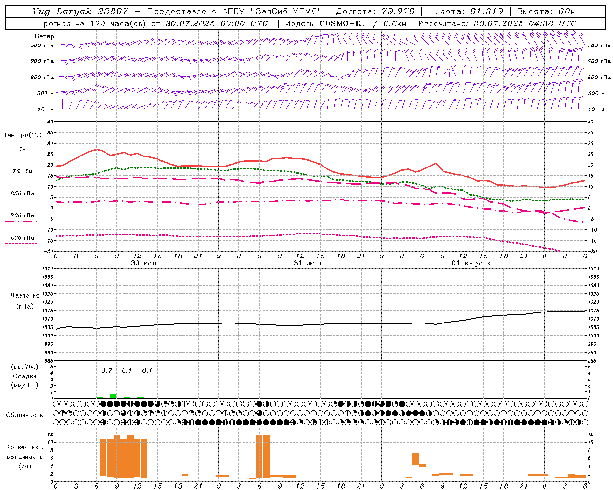Select the longitude value 'Долгота: 79.976'
613x490 pixels.
click(x=375, y=11)
